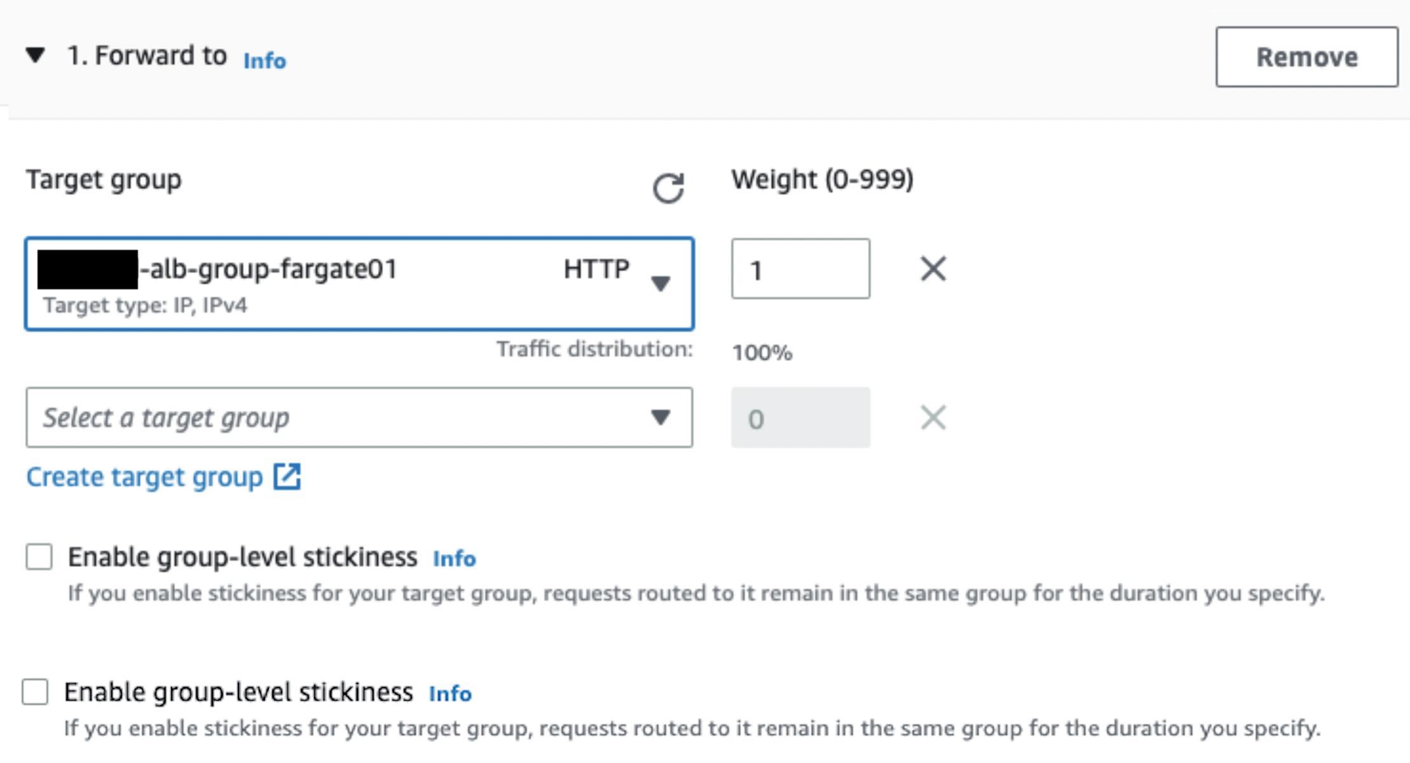Click the disabled weight field showing 0
1410x763 pixels.
coord(800,418)
